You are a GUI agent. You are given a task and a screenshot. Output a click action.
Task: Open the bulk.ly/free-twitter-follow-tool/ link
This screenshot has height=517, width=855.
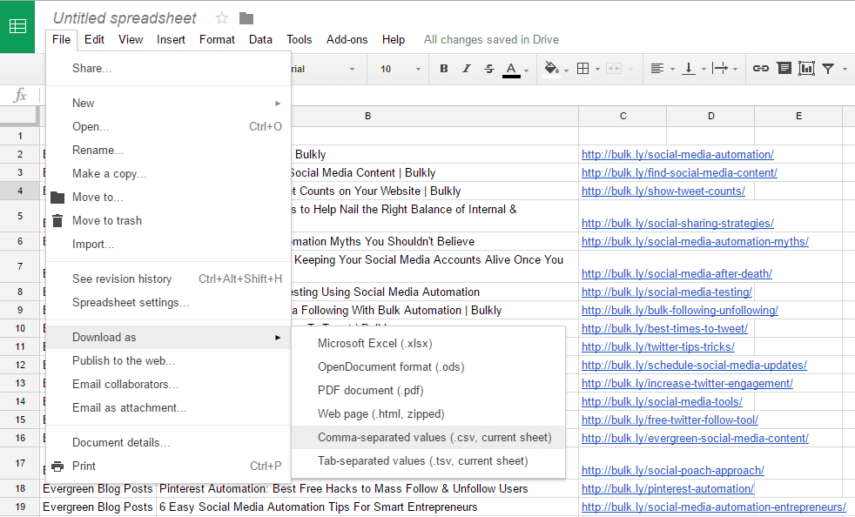pos(670,420)
